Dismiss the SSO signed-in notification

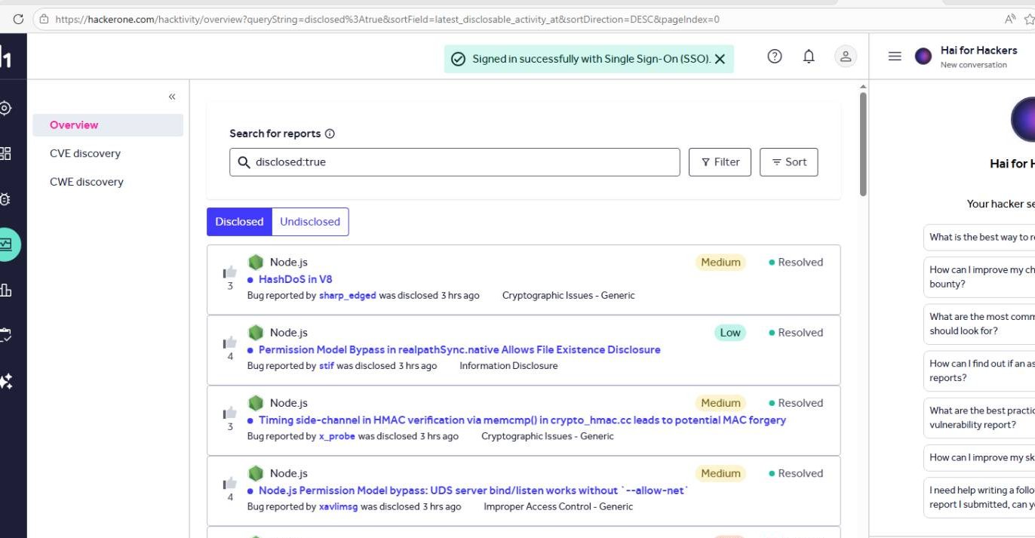coord(720,59)
